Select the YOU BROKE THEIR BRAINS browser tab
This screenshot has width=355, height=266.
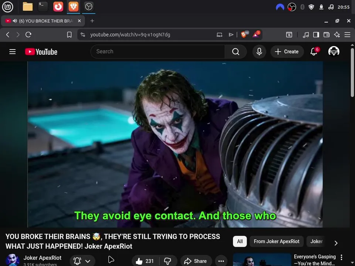(43, 21)
